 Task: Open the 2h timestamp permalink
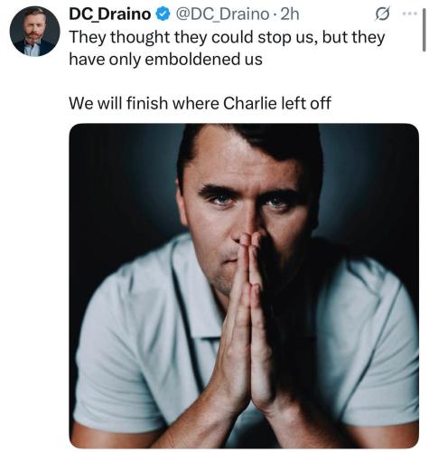[290, 14]
